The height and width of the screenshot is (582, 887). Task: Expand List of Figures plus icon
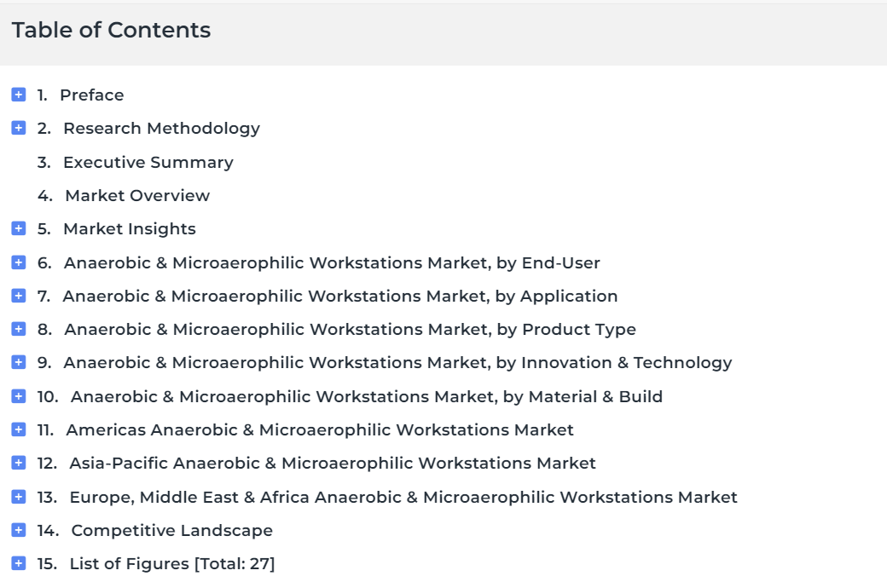point(19,563)
